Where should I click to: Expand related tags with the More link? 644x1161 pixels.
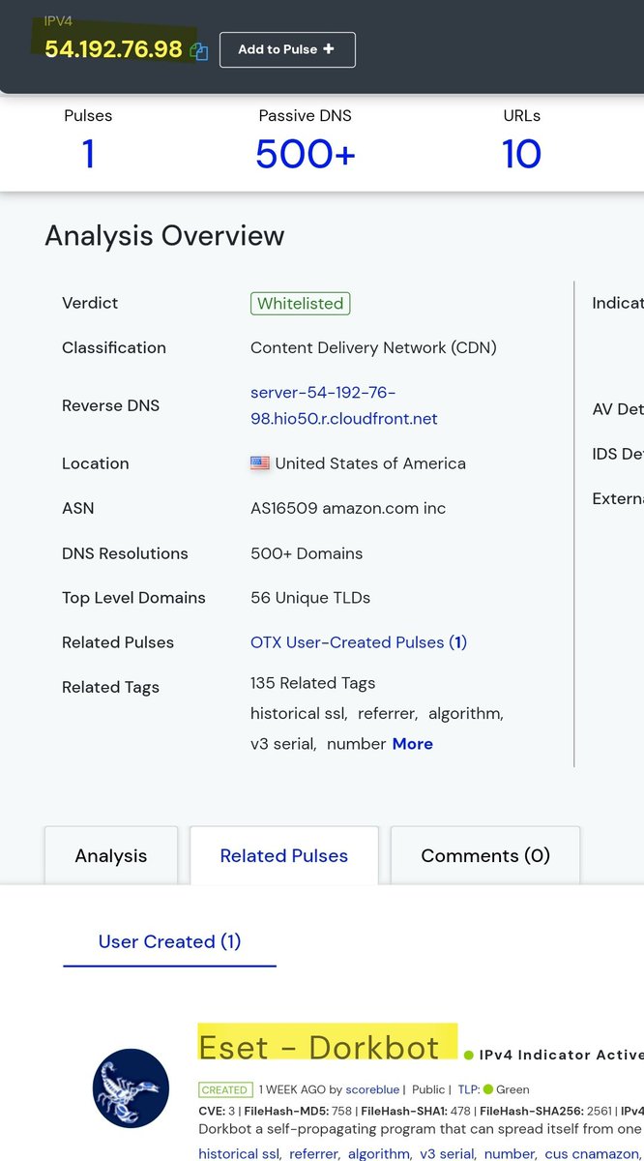(x=412, y=744)
